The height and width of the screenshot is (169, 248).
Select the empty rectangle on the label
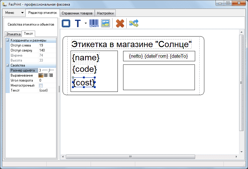(159, 77)
